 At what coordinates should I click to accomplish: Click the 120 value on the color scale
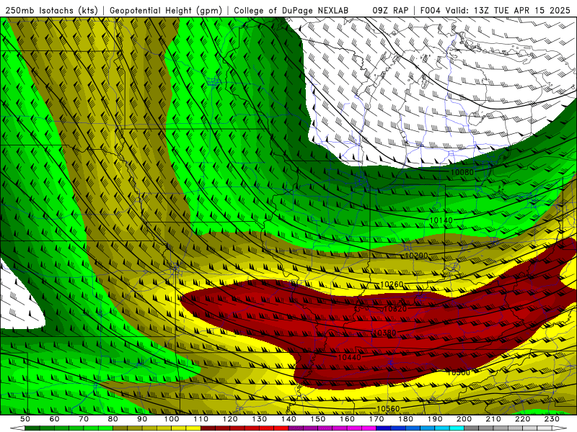(230, 419)
